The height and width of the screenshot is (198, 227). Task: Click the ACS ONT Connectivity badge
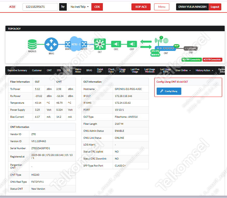[191, 60]
